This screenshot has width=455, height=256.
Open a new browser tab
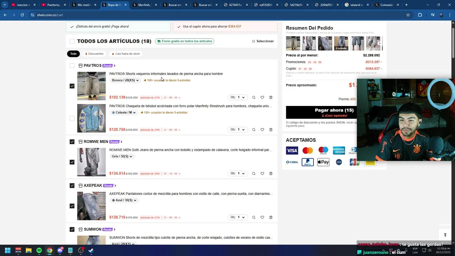click(406, 5)
